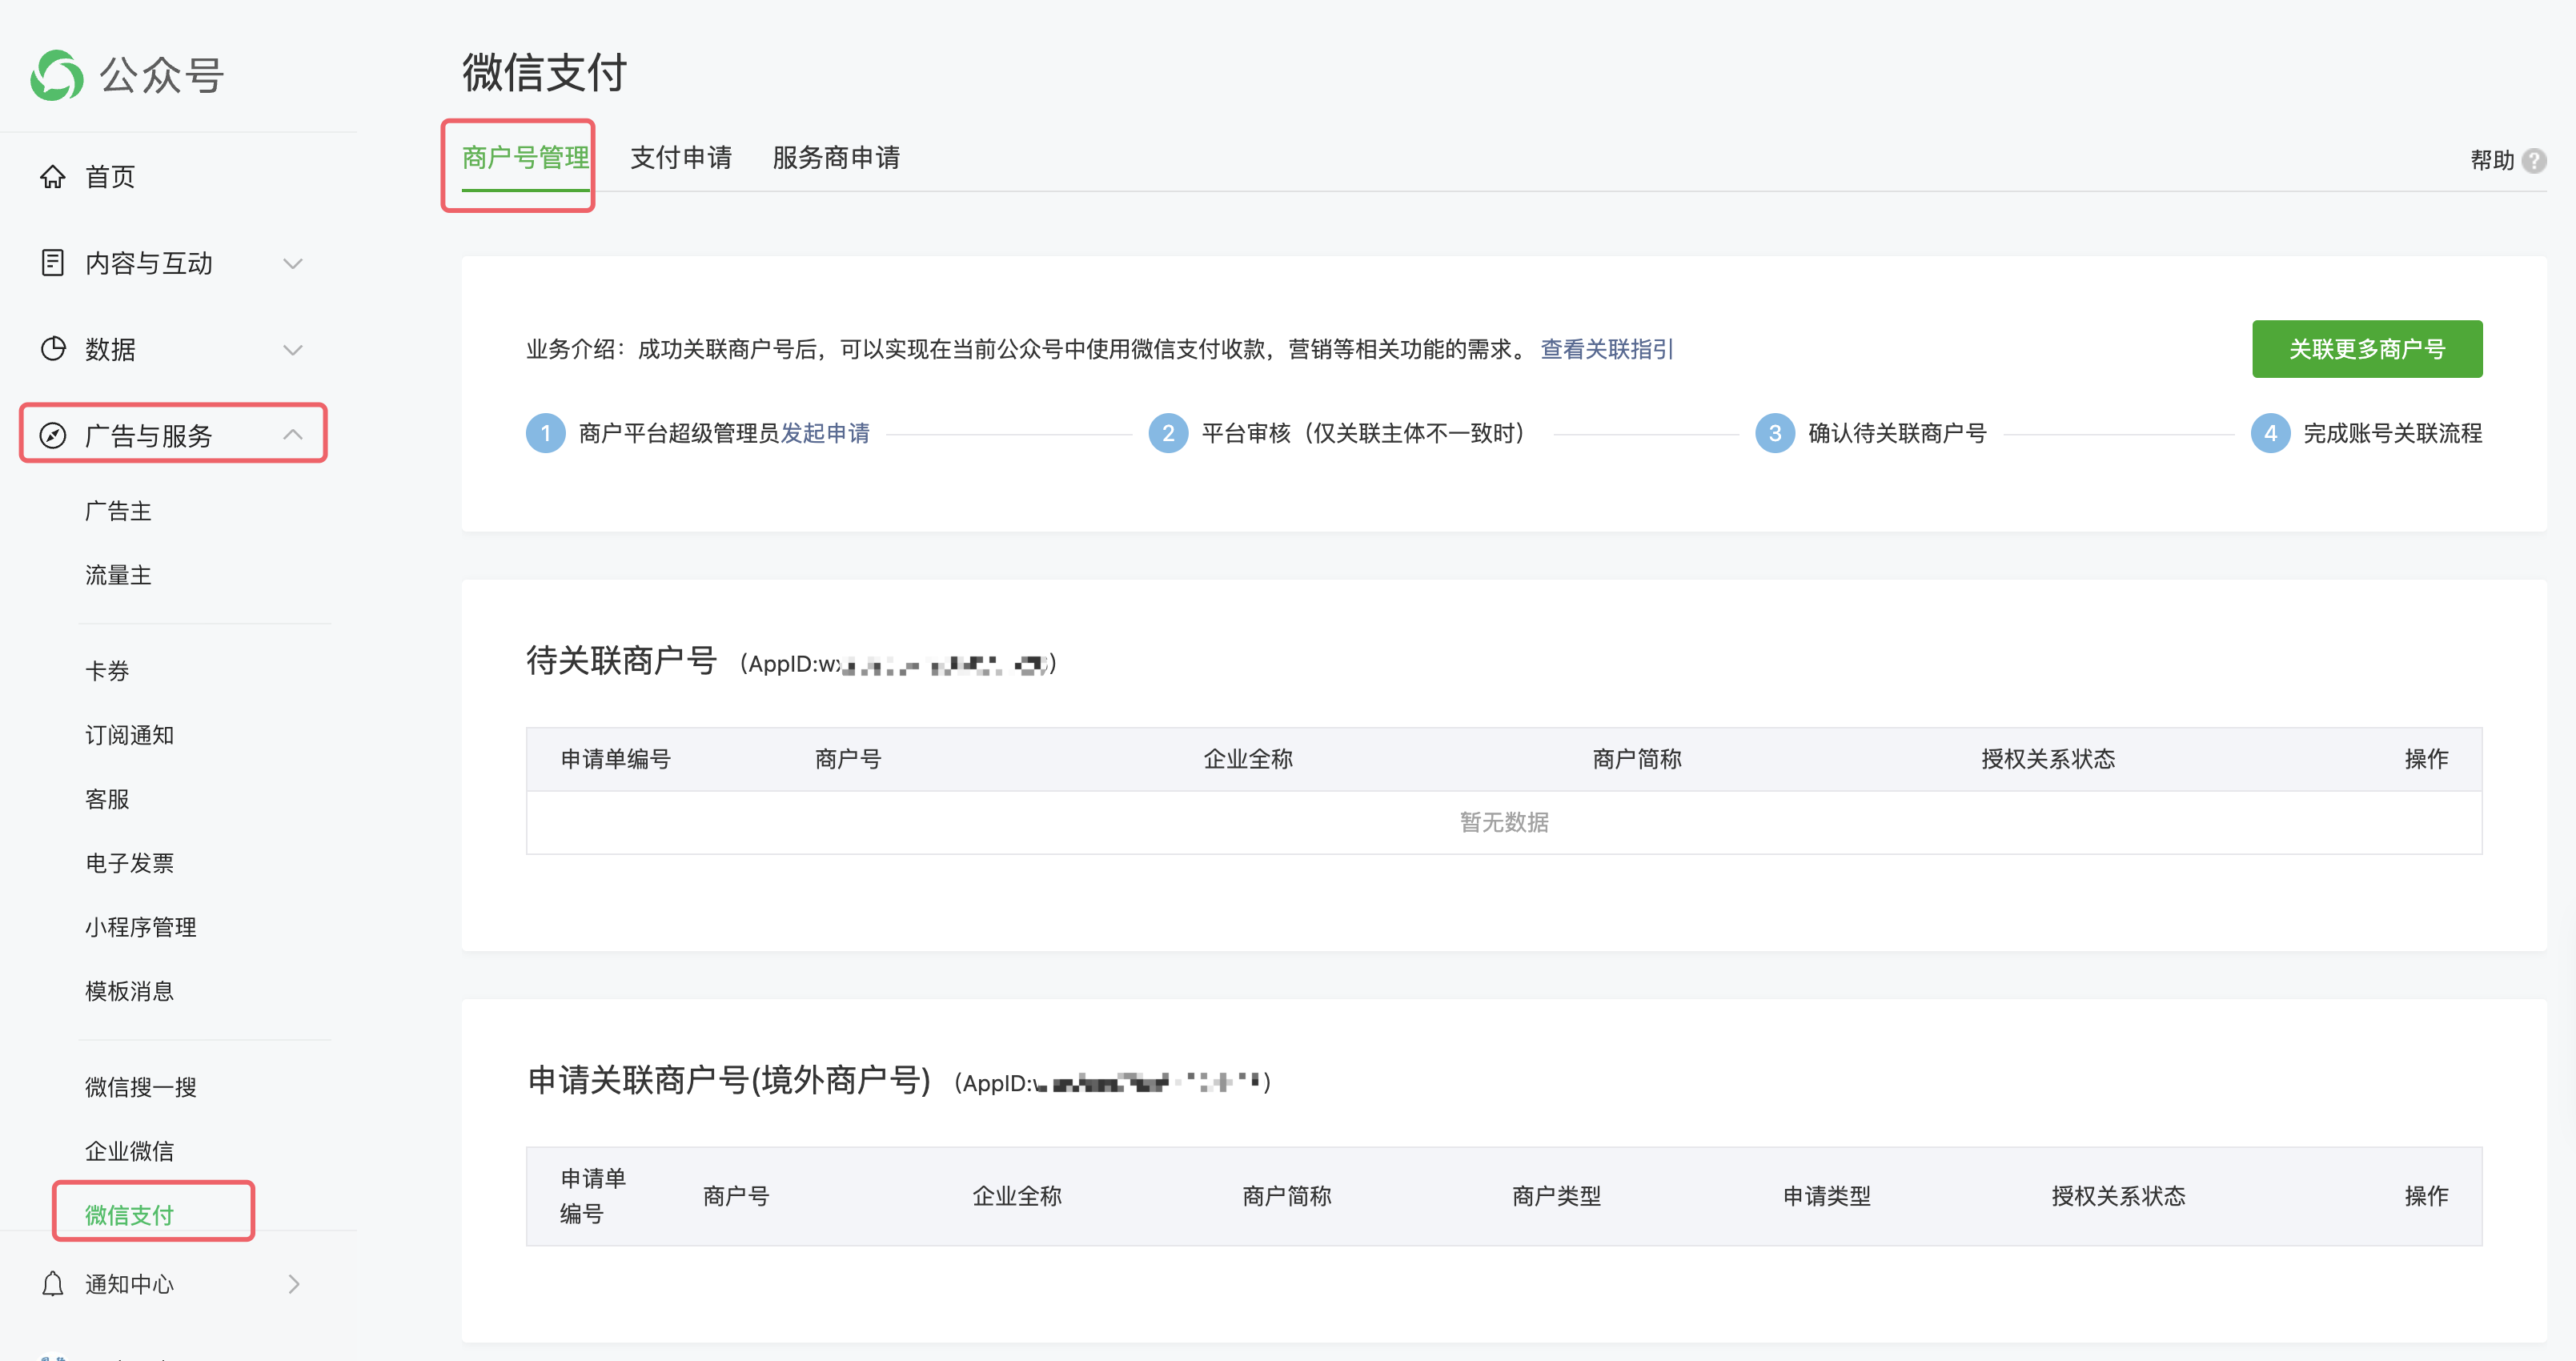
Task: Click the 暂无数据 empty table message
Action: 1504,822
